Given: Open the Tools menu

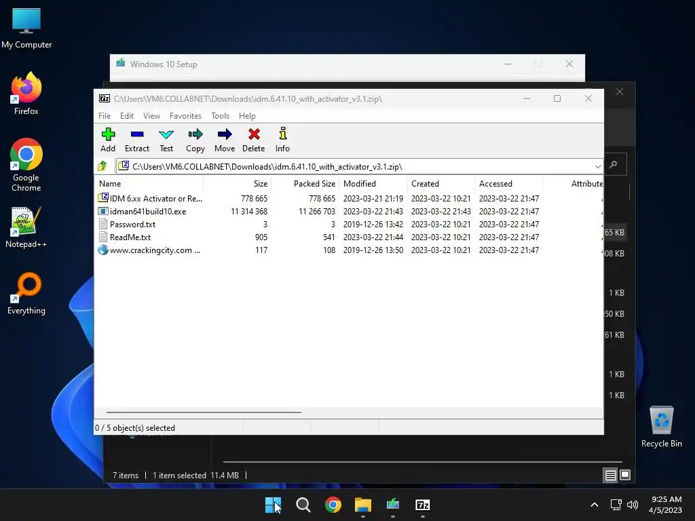Looking at the screenshot, I should click(220, 115).
